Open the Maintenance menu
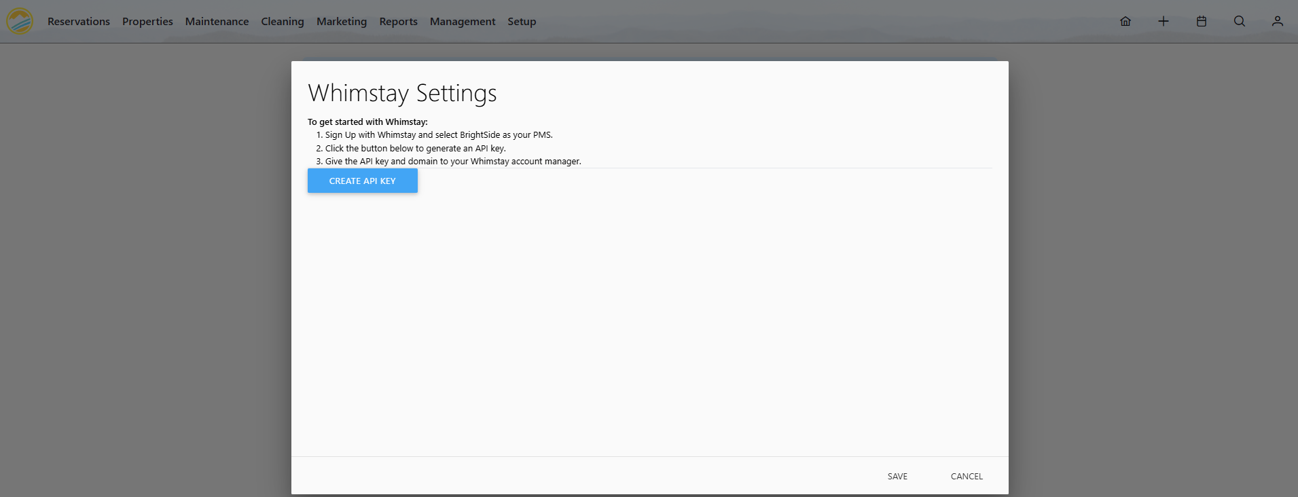The width and height of the screenshot is (1298, 497). coord(217,22)
